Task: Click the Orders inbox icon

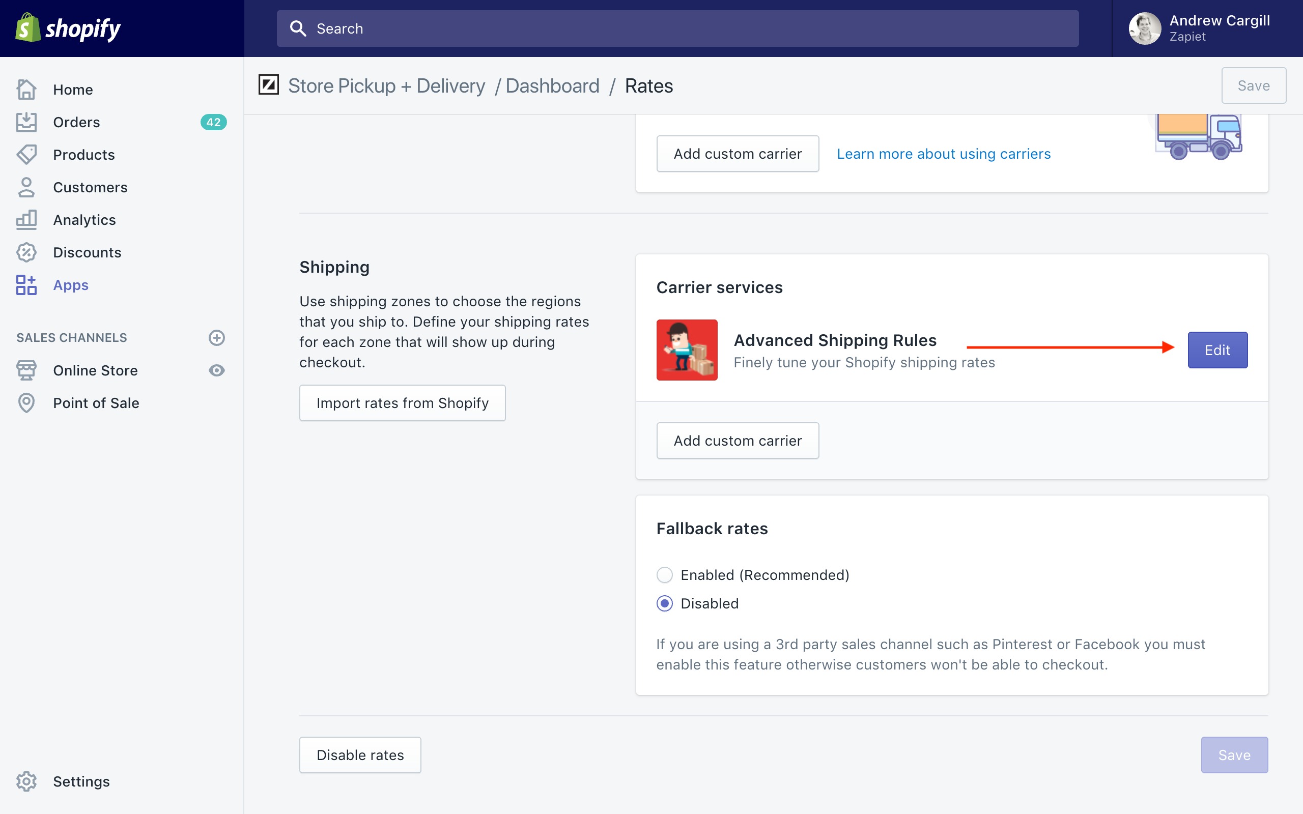Action: pos(26,122)
